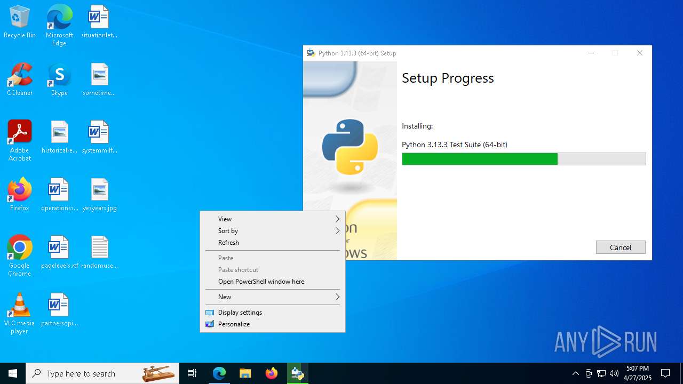683x384 pixels.
Task: Select the partnersopi Word document icon
Action: coord(59,310)
